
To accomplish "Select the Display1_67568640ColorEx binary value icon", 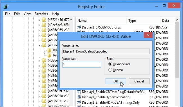I will click(x=79, y=27).
